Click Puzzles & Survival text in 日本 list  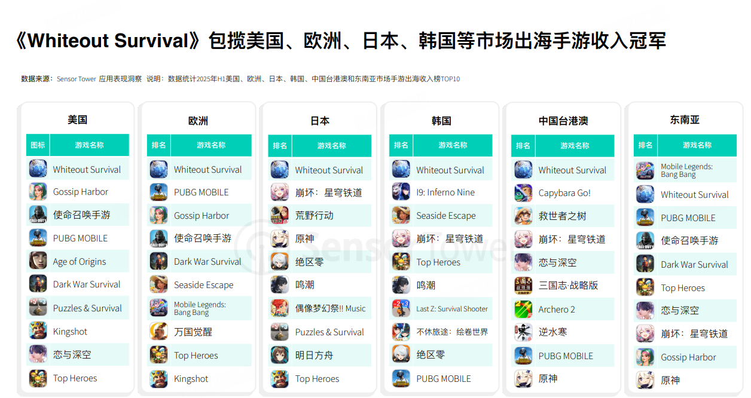(329, 332)
